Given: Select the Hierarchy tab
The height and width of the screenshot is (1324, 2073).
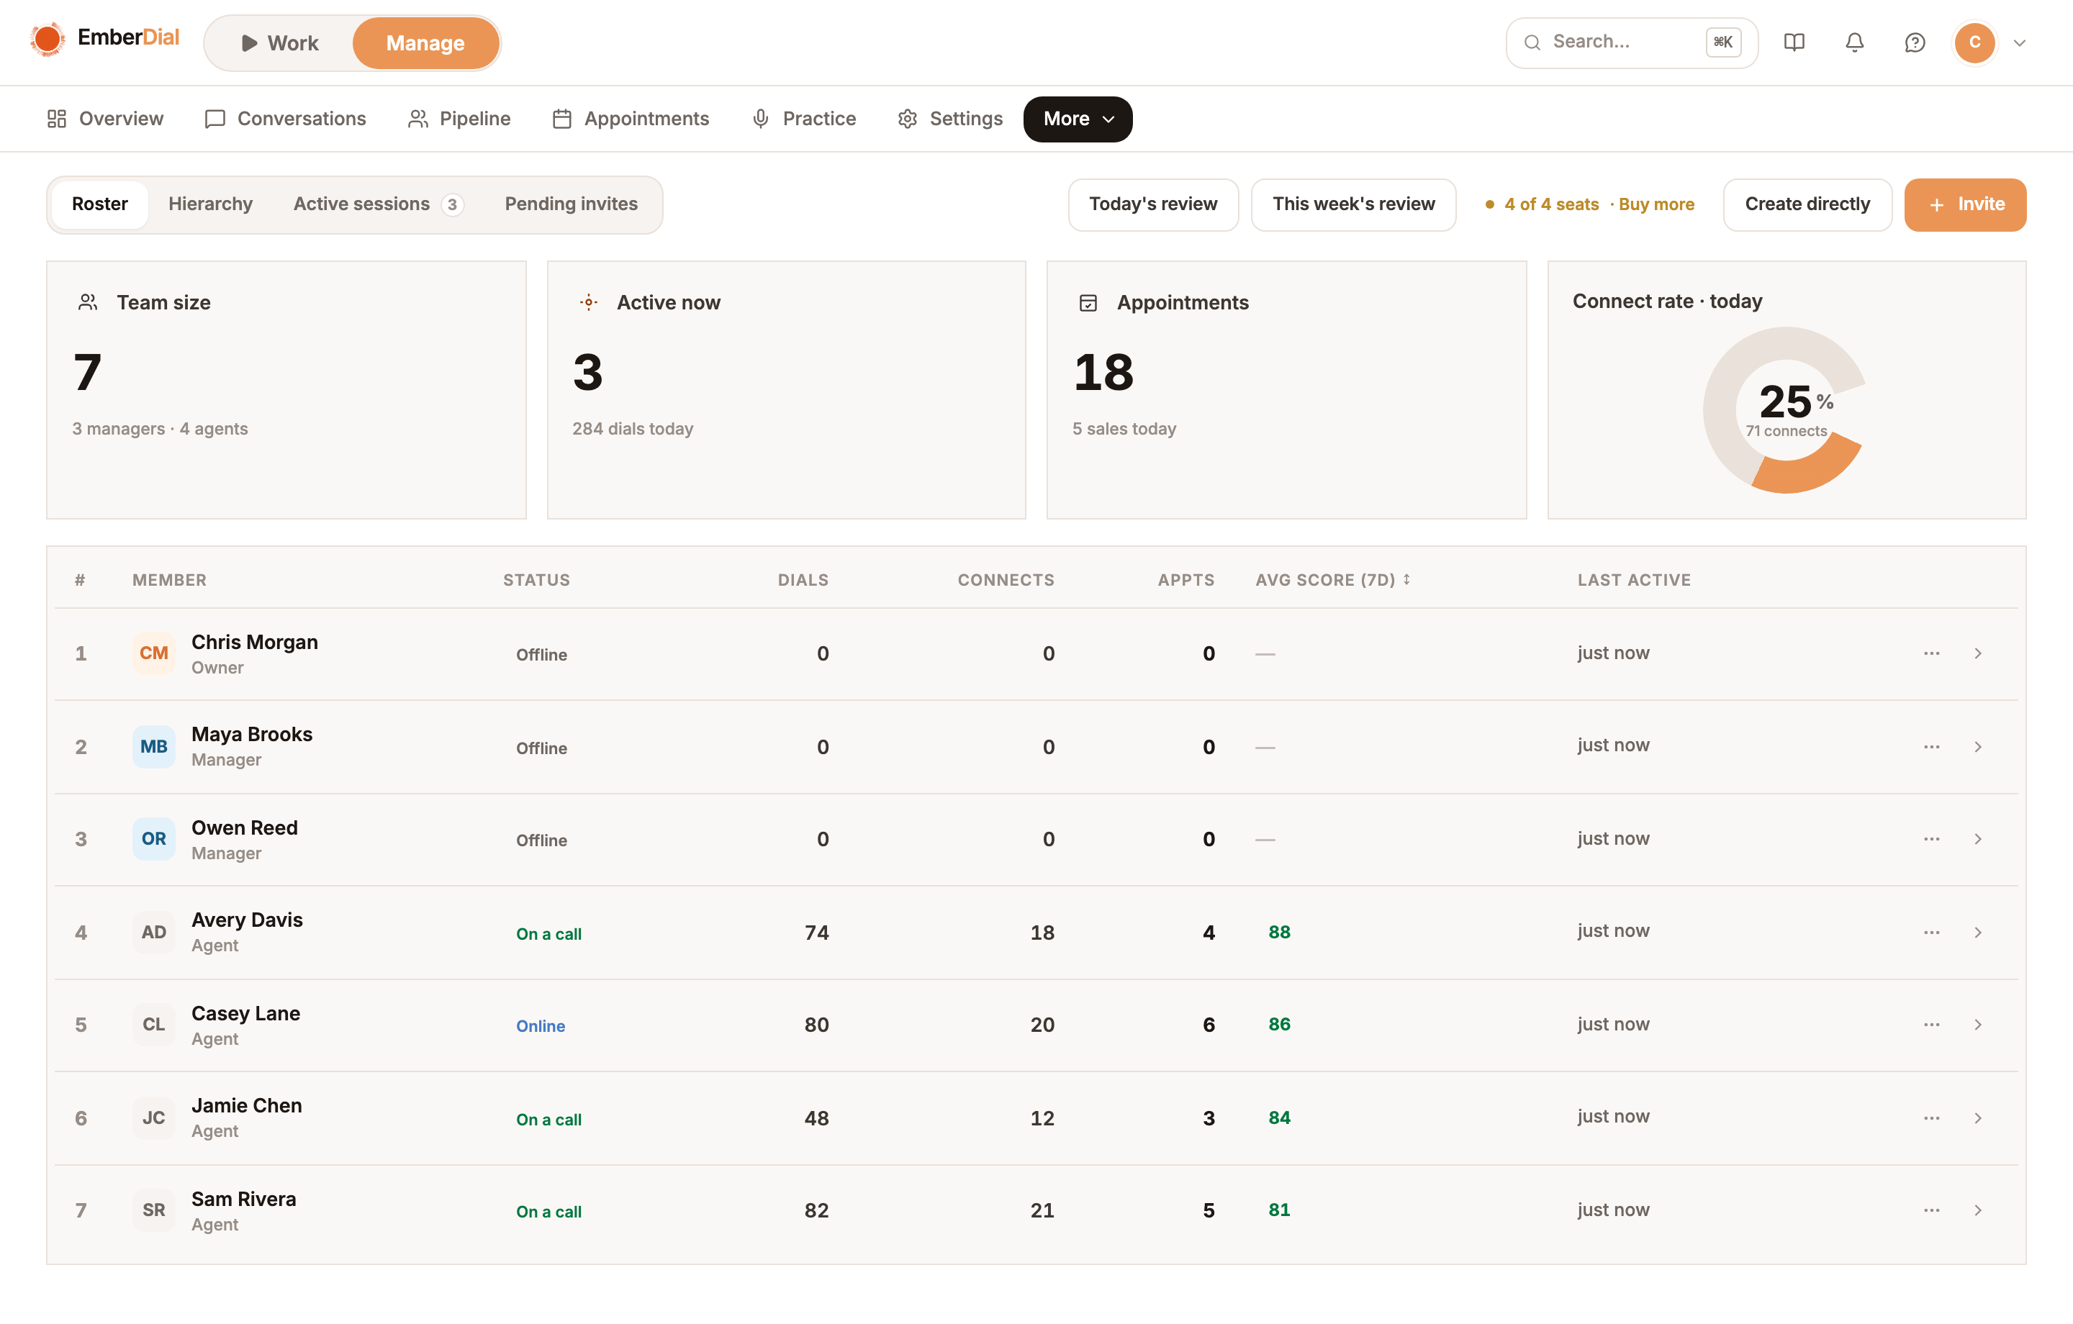Looking at the screenshot, I should [x=211, y=204].
